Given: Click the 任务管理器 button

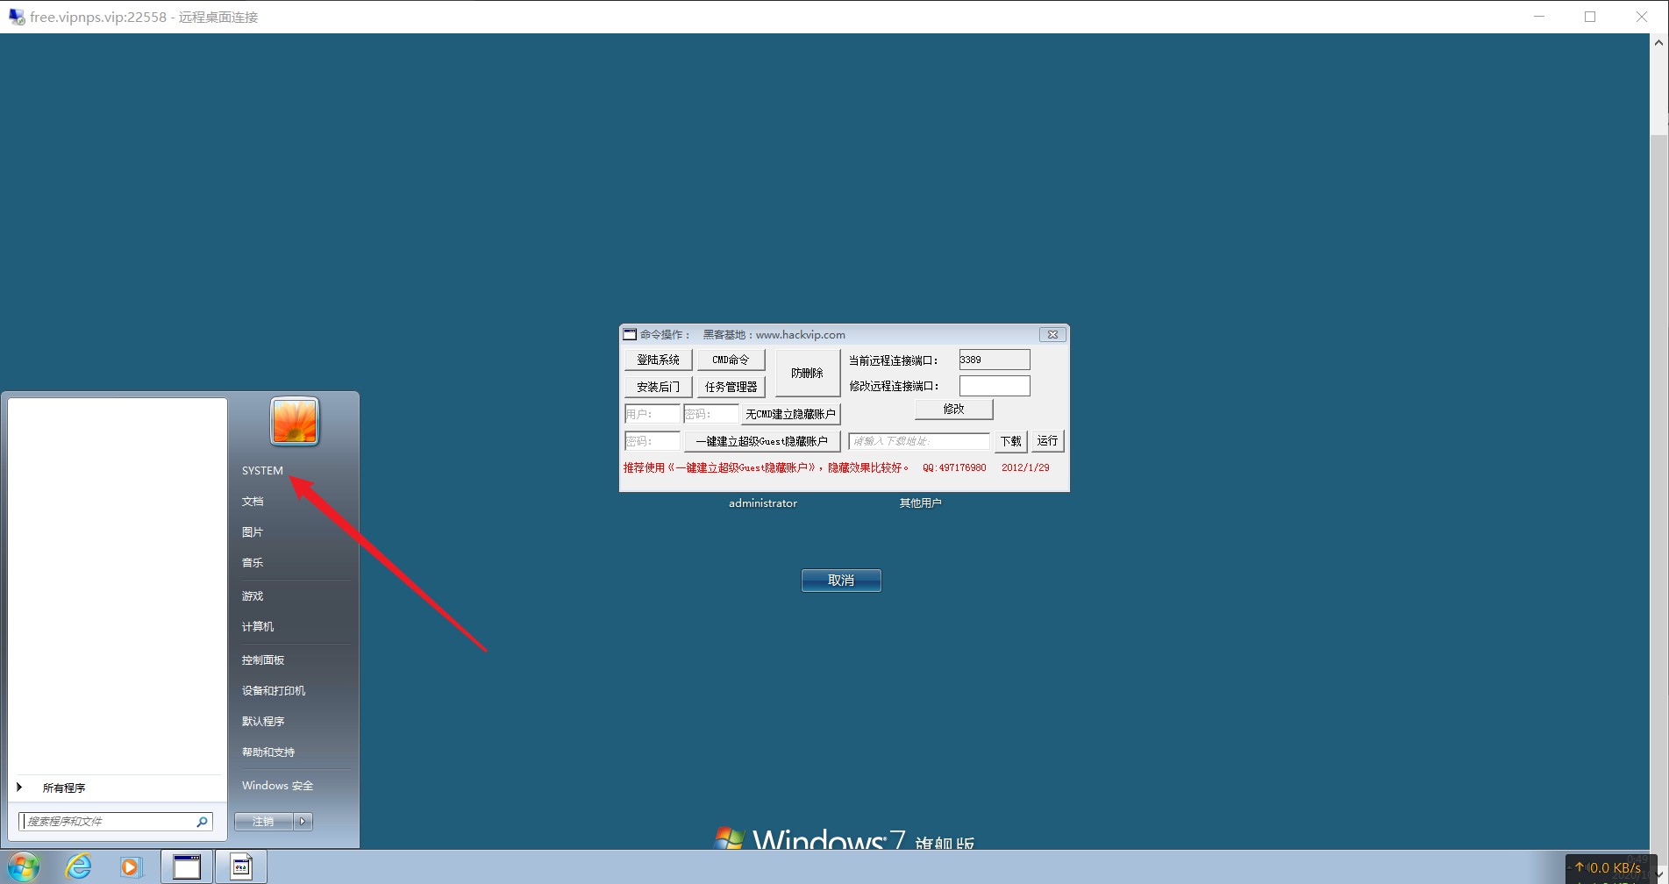Looking at the screenshot, I should pos(731,387).
